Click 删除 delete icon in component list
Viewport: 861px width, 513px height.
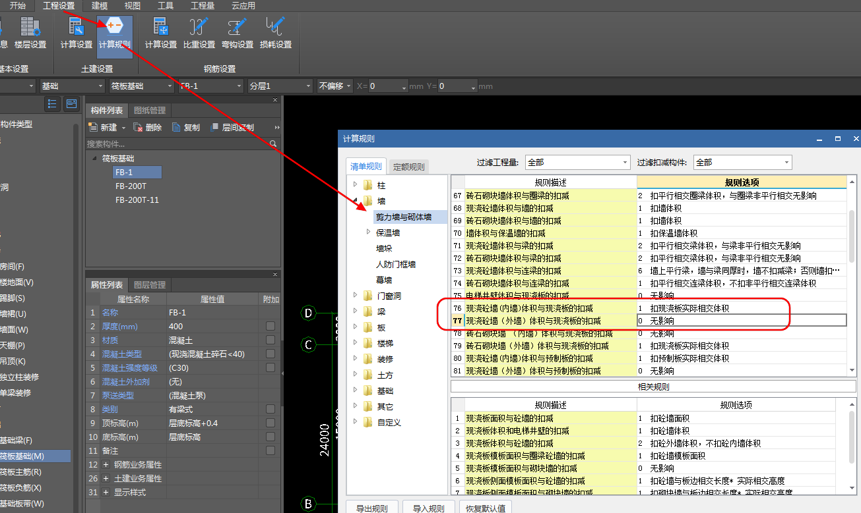coord(138,127)
